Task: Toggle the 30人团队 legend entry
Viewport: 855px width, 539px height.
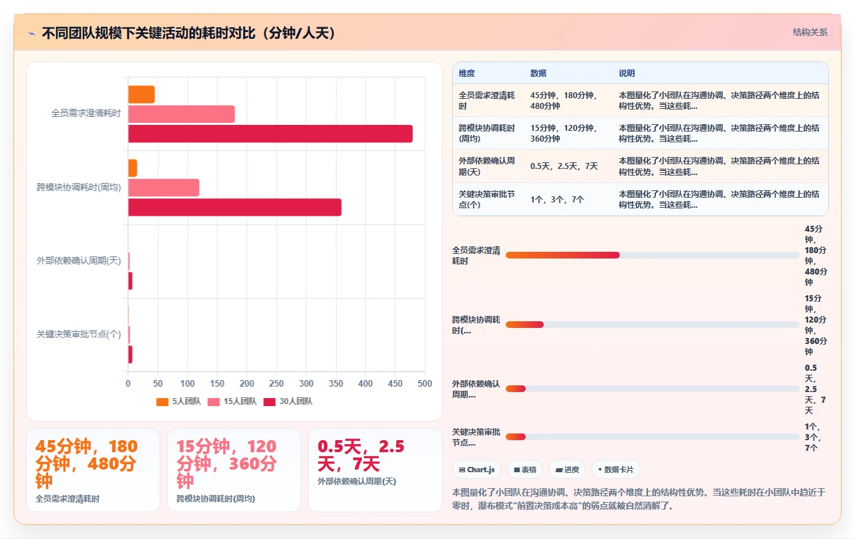Action: (288, 401)
